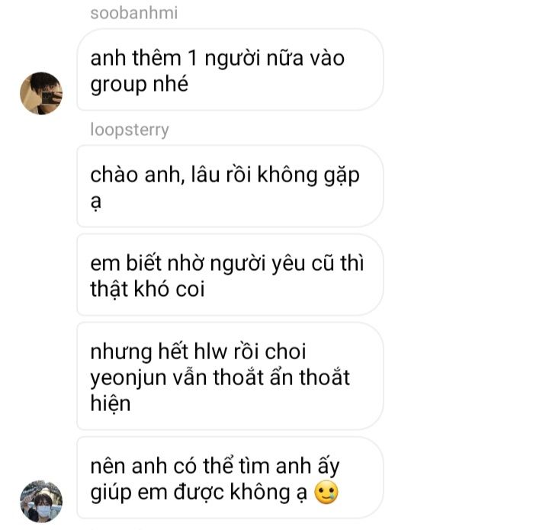Select the 'chào anh, lâu rồi không gặp' bubble

pos(230,186)
